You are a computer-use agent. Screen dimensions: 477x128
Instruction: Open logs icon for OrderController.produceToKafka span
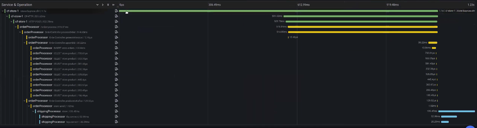pos(116,101)
